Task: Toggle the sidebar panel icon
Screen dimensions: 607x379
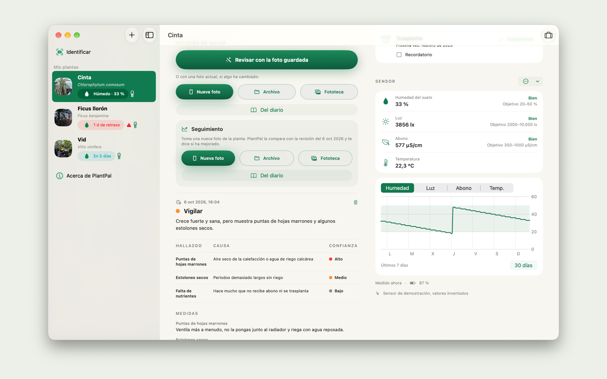Action: tap(149, 35)
